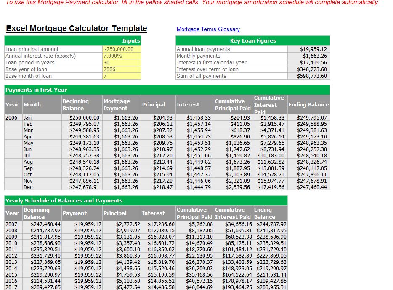This screenshot has width=393, height=290.
Task: Select 2008 interest cell $17,039.15
Action: coord(158,230)
